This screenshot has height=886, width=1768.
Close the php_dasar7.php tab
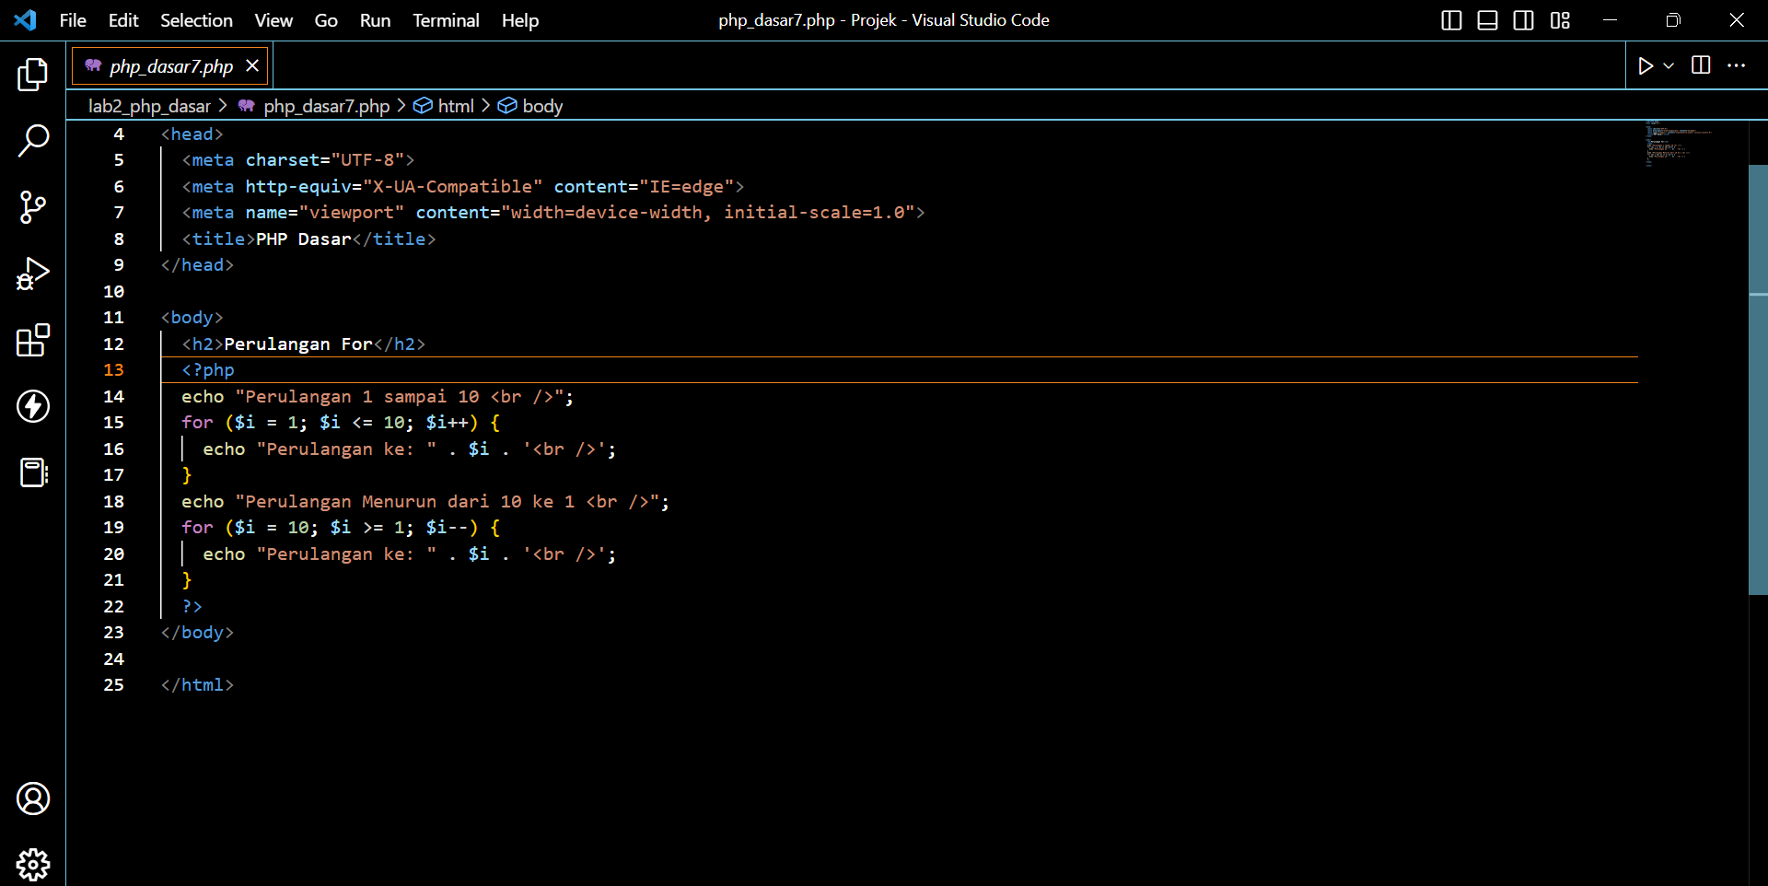(x=251, y=65)
